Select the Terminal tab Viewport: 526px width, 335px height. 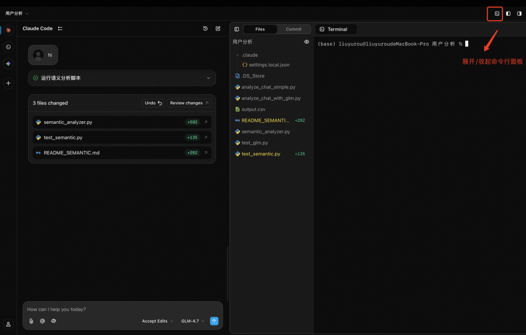336,29
